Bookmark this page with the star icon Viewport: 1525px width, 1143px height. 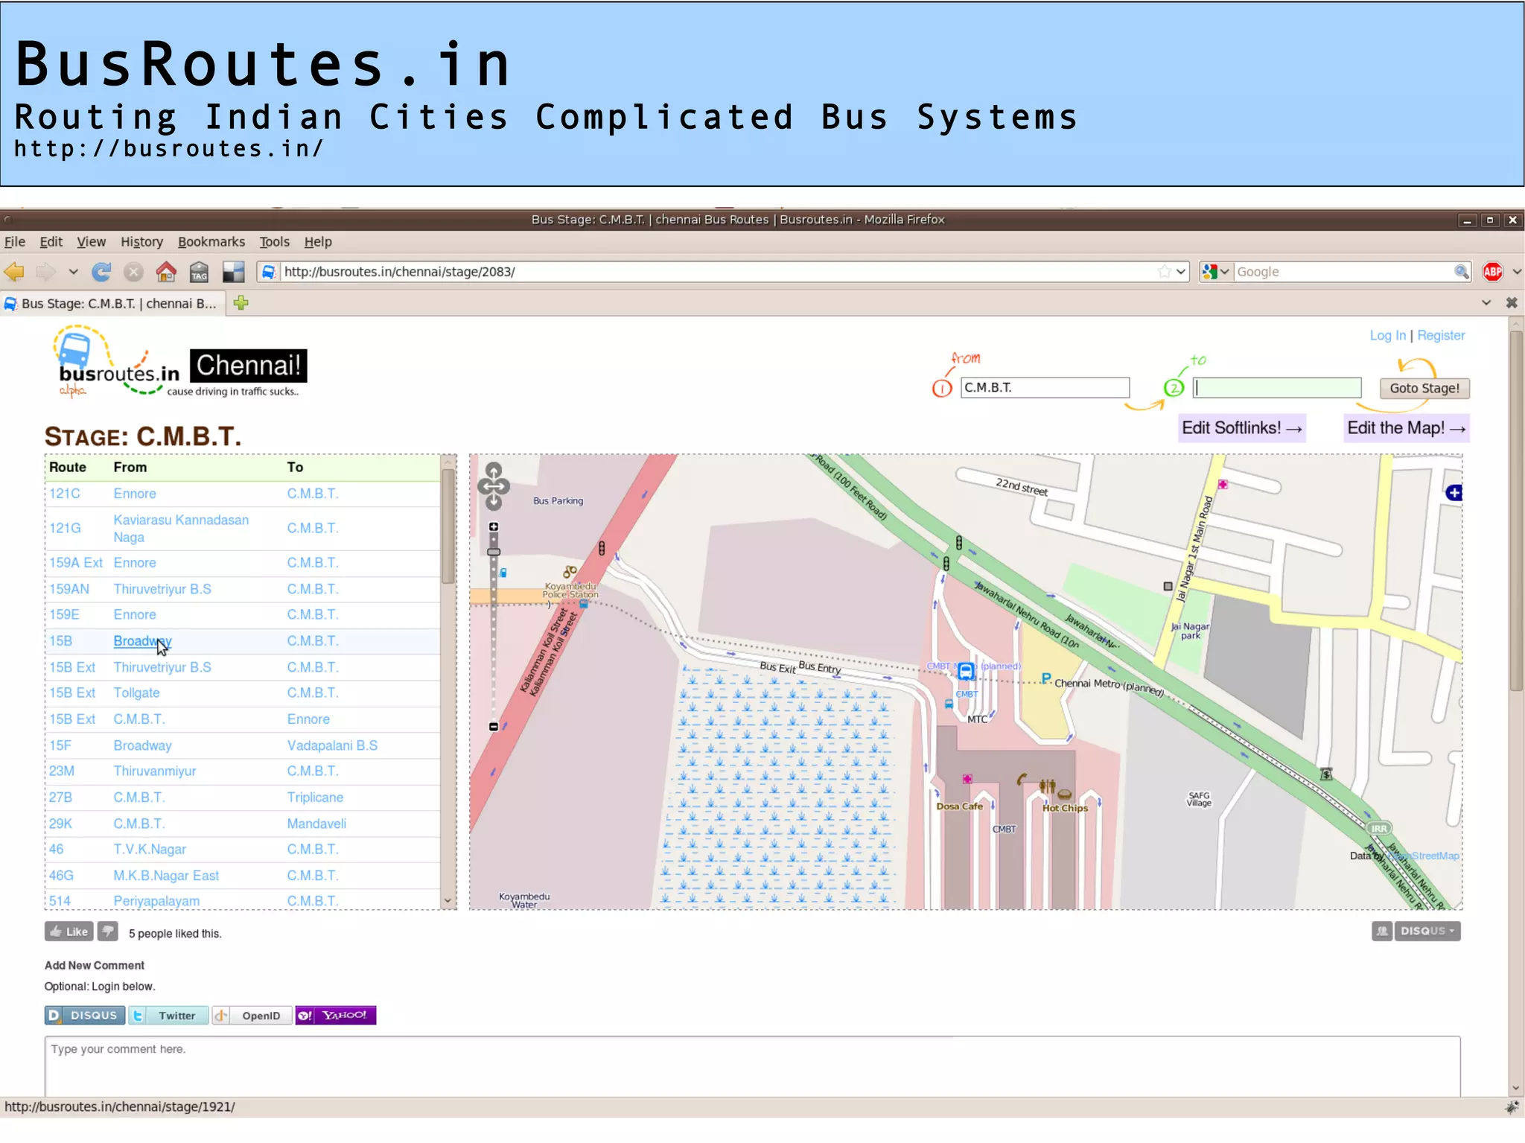point(1164,272)
